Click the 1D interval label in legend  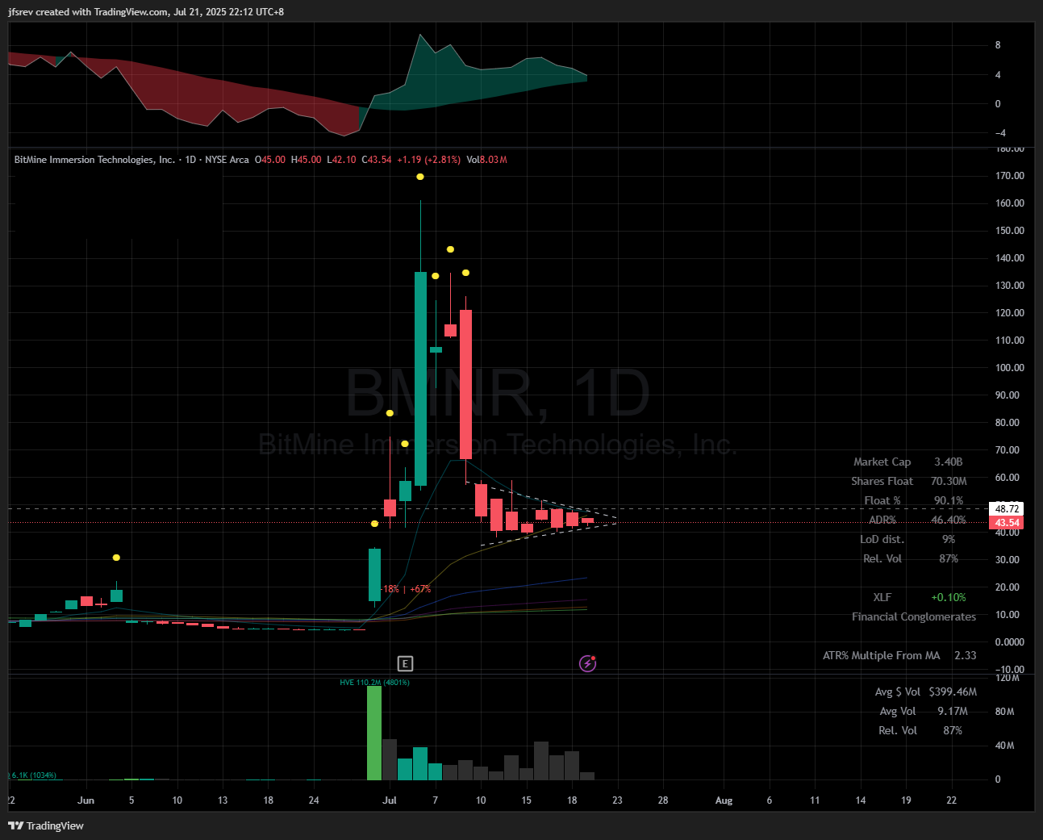pos(191,160)
